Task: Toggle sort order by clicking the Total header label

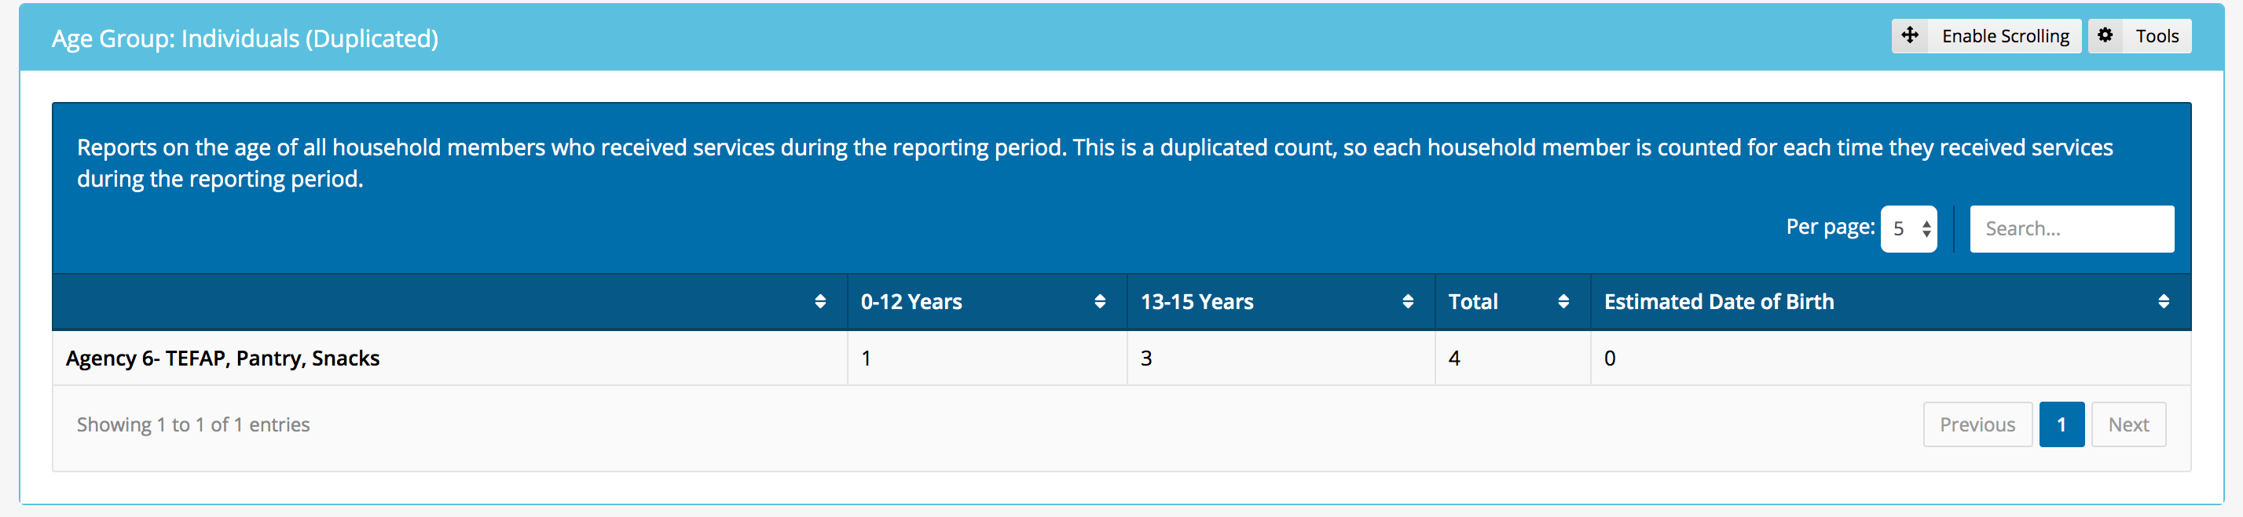Action: pos(1473,301)
